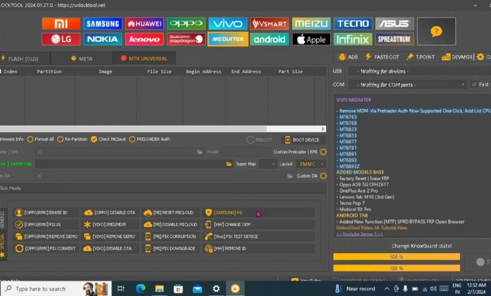Select the PRELOADER Auth option
This screenshot has height=296, width=491.
pyautogui.click(x=149, y=139)
